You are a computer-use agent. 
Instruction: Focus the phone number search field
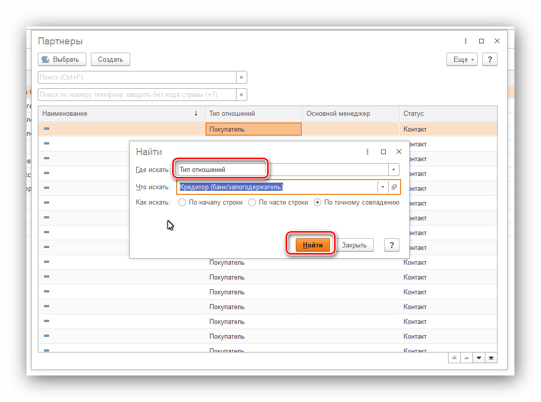(x=137, y=95)
